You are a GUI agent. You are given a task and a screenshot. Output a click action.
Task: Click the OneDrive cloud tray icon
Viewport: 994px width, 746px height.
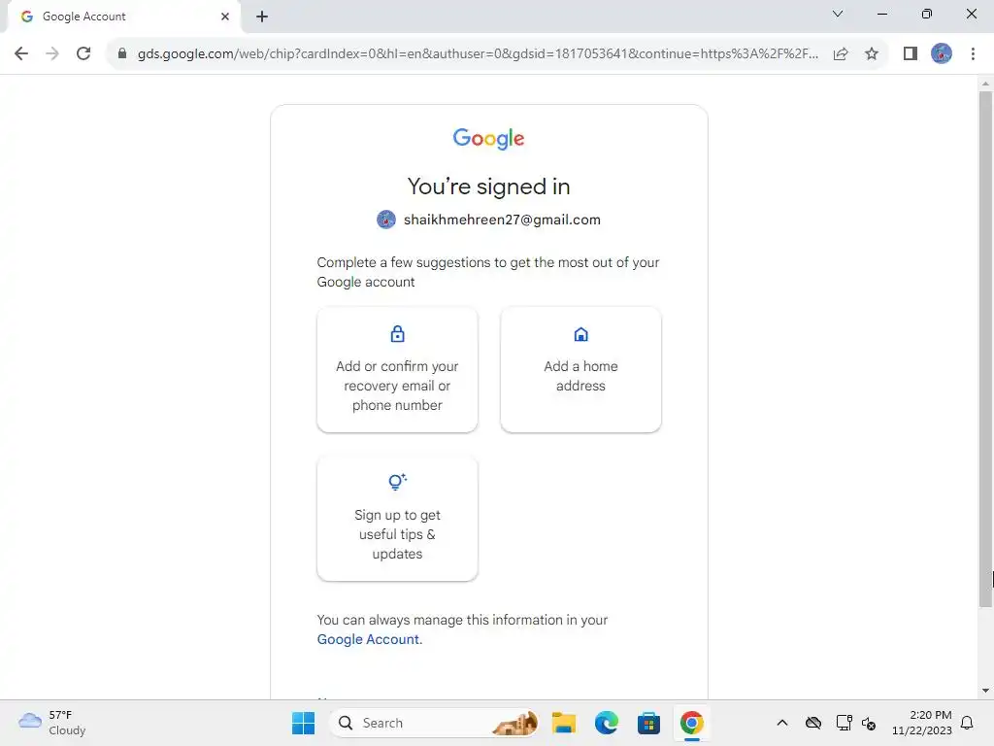813,723
